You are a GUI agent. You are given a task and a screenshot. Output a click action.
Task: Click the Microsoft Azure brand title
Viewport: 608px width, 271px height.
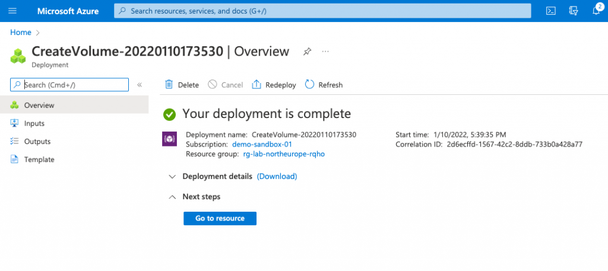(x=68, y=11)
